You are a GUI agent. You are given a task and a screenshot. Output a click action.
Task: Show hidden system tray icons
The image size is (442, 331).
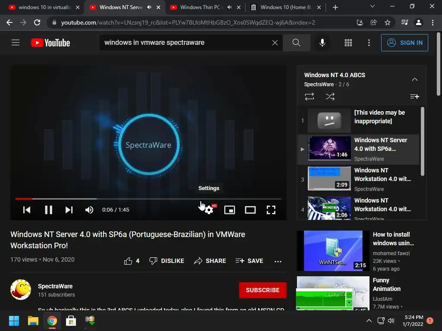369,321
